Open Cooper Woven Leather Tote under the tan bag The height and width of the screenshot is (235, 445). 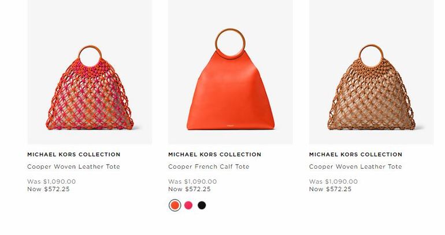click(x=355, y=166)
